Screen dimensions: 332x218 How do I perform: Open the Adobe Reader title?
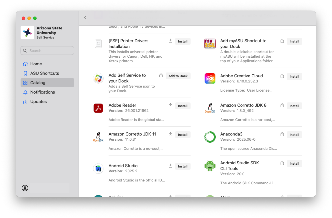pyautogui.click(x=122, y=105)
